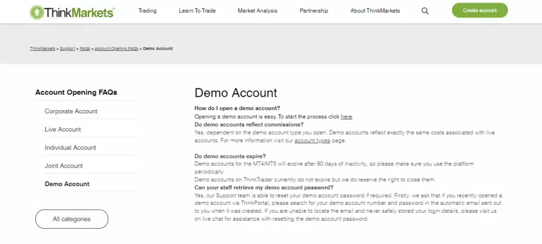Open the Partnership menu
This screenshot has height=244, width=542.
pos(314,11)
